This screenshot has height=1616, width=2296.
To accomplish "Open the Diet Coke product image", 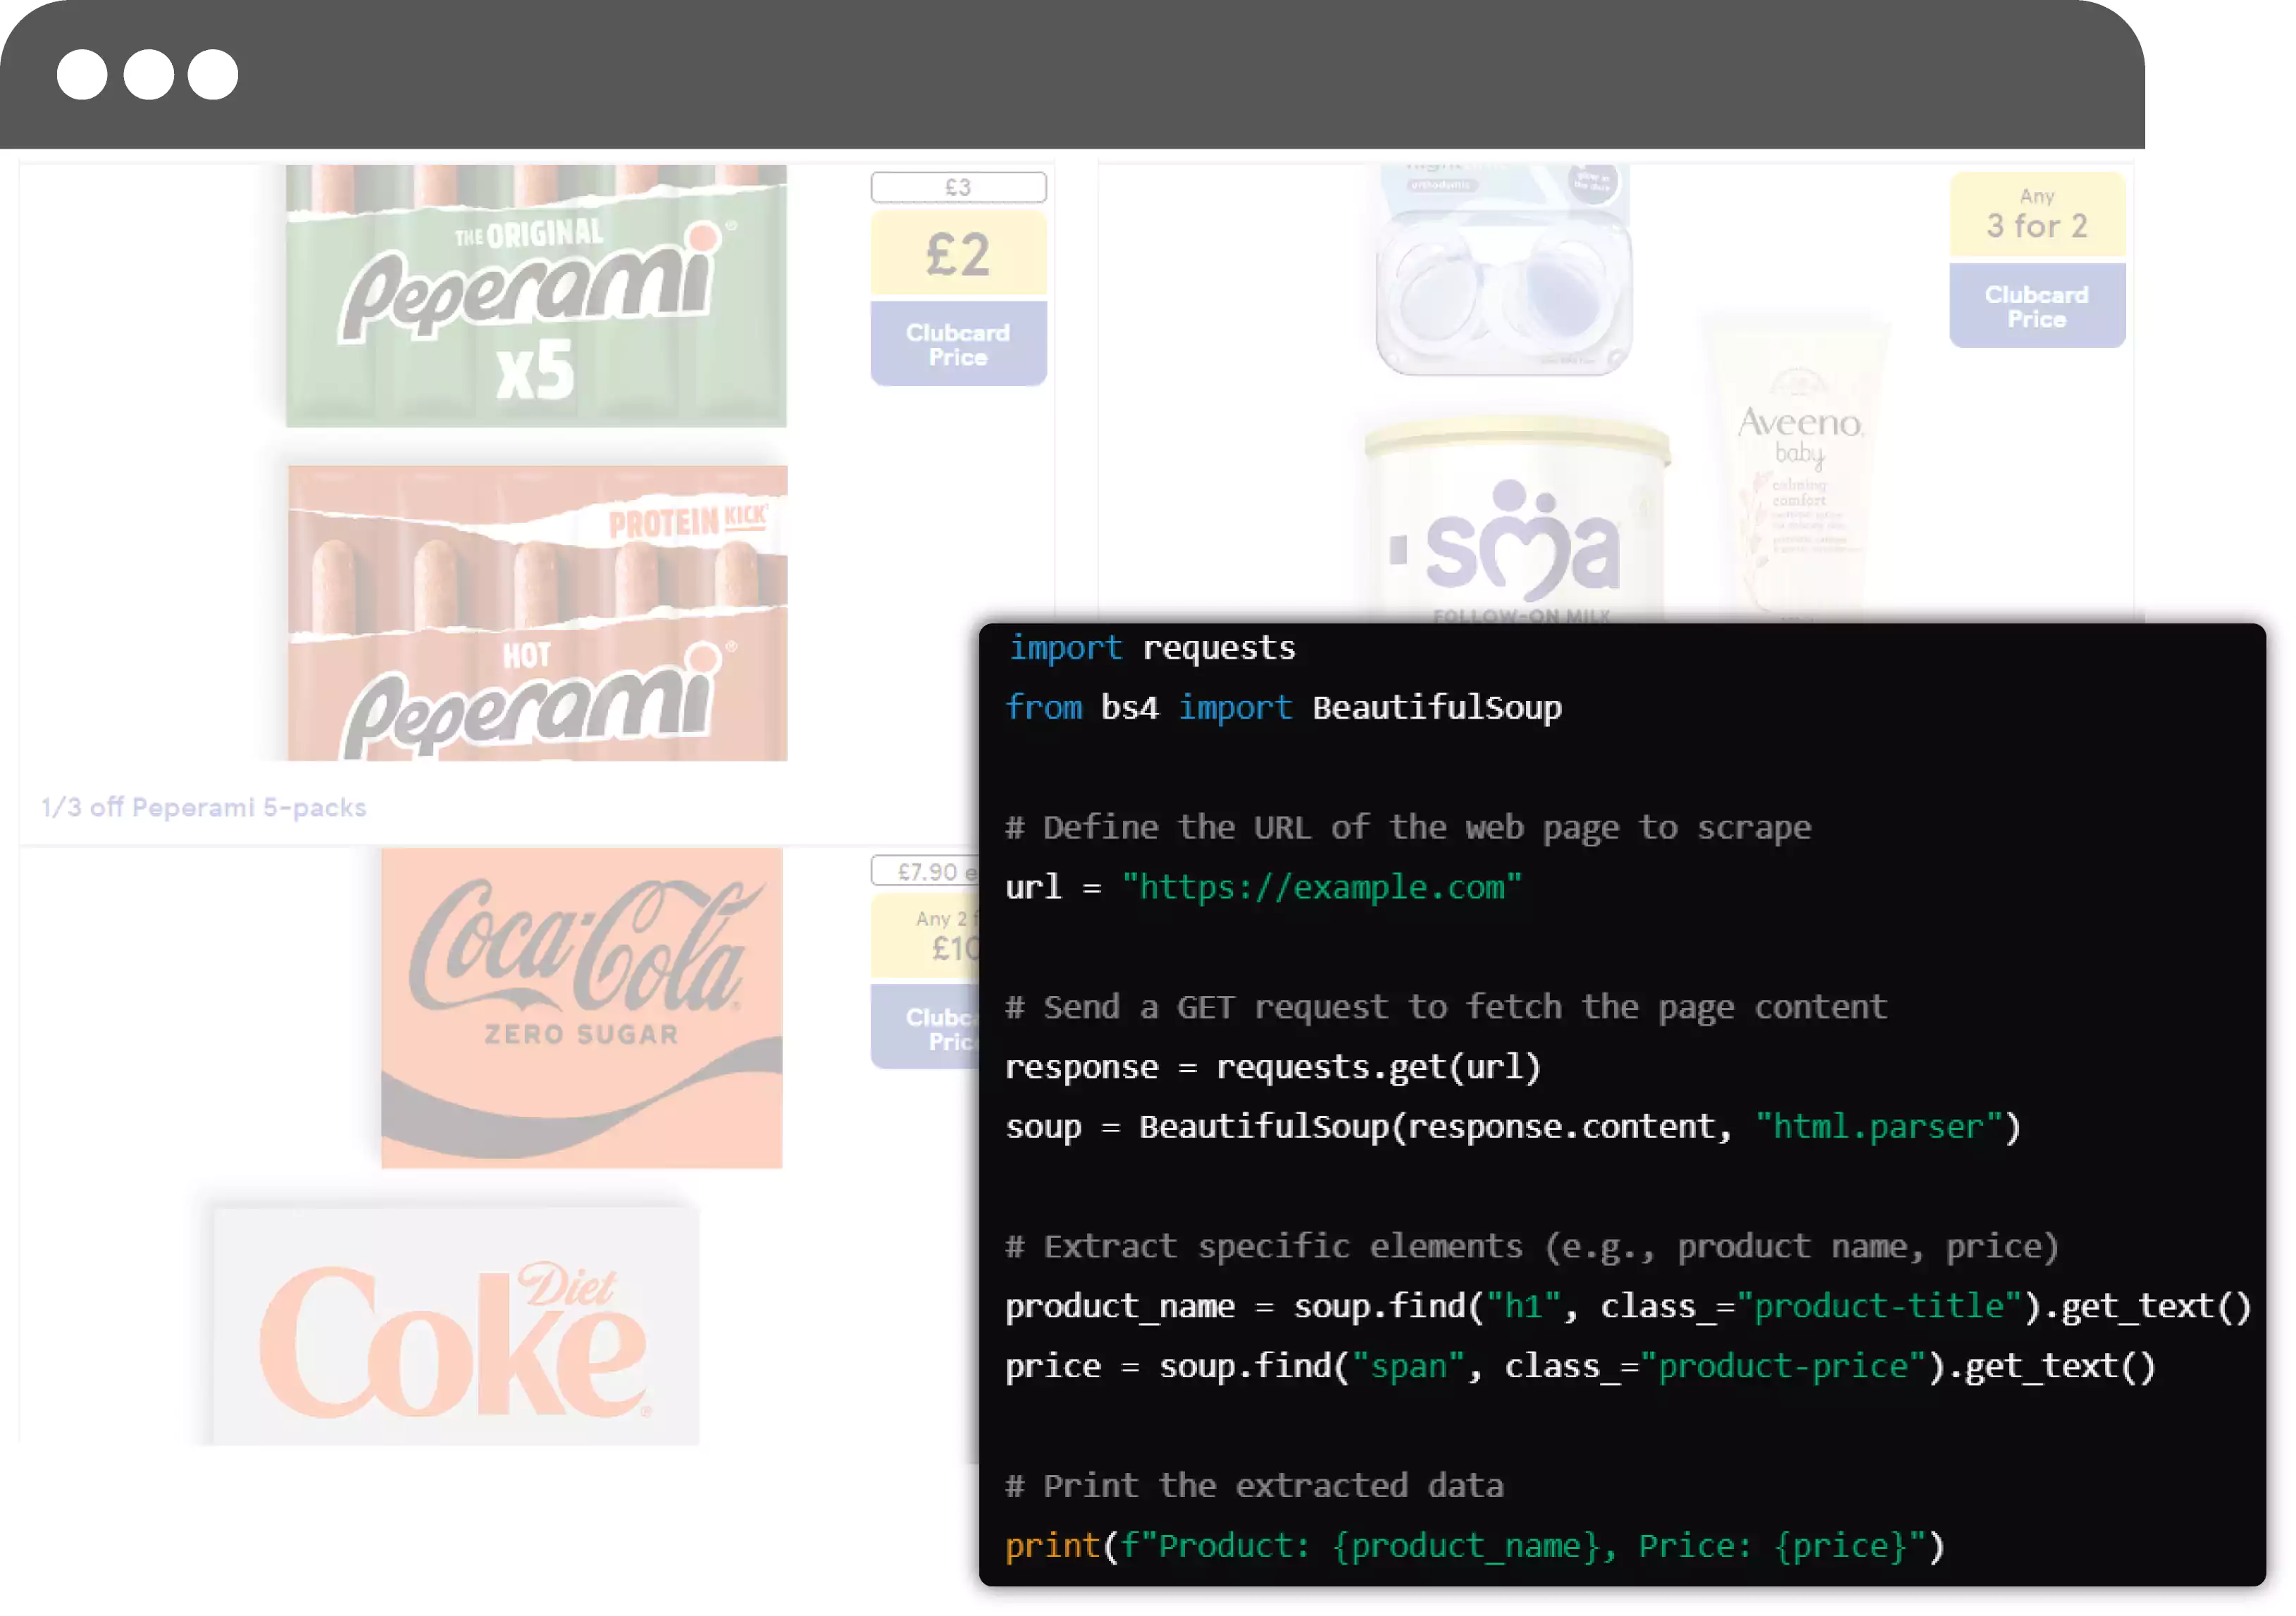I will [455, 1326].
